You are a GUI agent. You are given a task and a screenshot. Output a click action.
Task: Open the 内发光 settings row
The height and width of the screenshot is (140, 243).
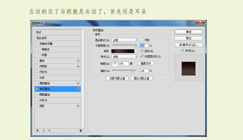(x=58, y=72)
